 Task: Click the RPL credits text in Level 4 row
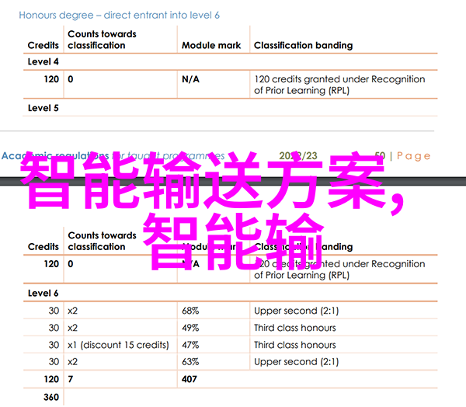click(339, 85)
